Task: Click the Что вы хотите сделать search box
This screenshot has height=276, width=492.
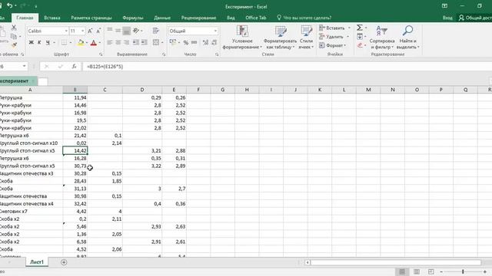Action: point(304,18)
